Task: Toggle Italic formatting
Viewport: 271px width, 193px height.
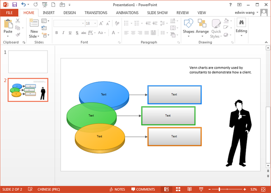Action: pyautogui.click(x=63, y=33)
